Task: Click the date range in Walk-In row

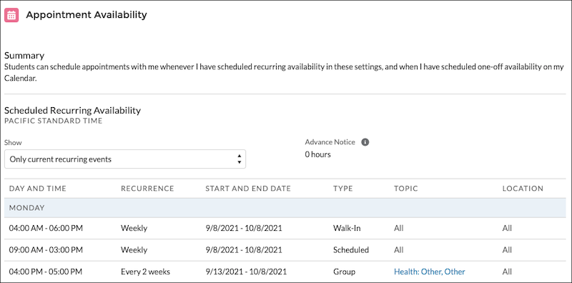Action: [244, 228]
